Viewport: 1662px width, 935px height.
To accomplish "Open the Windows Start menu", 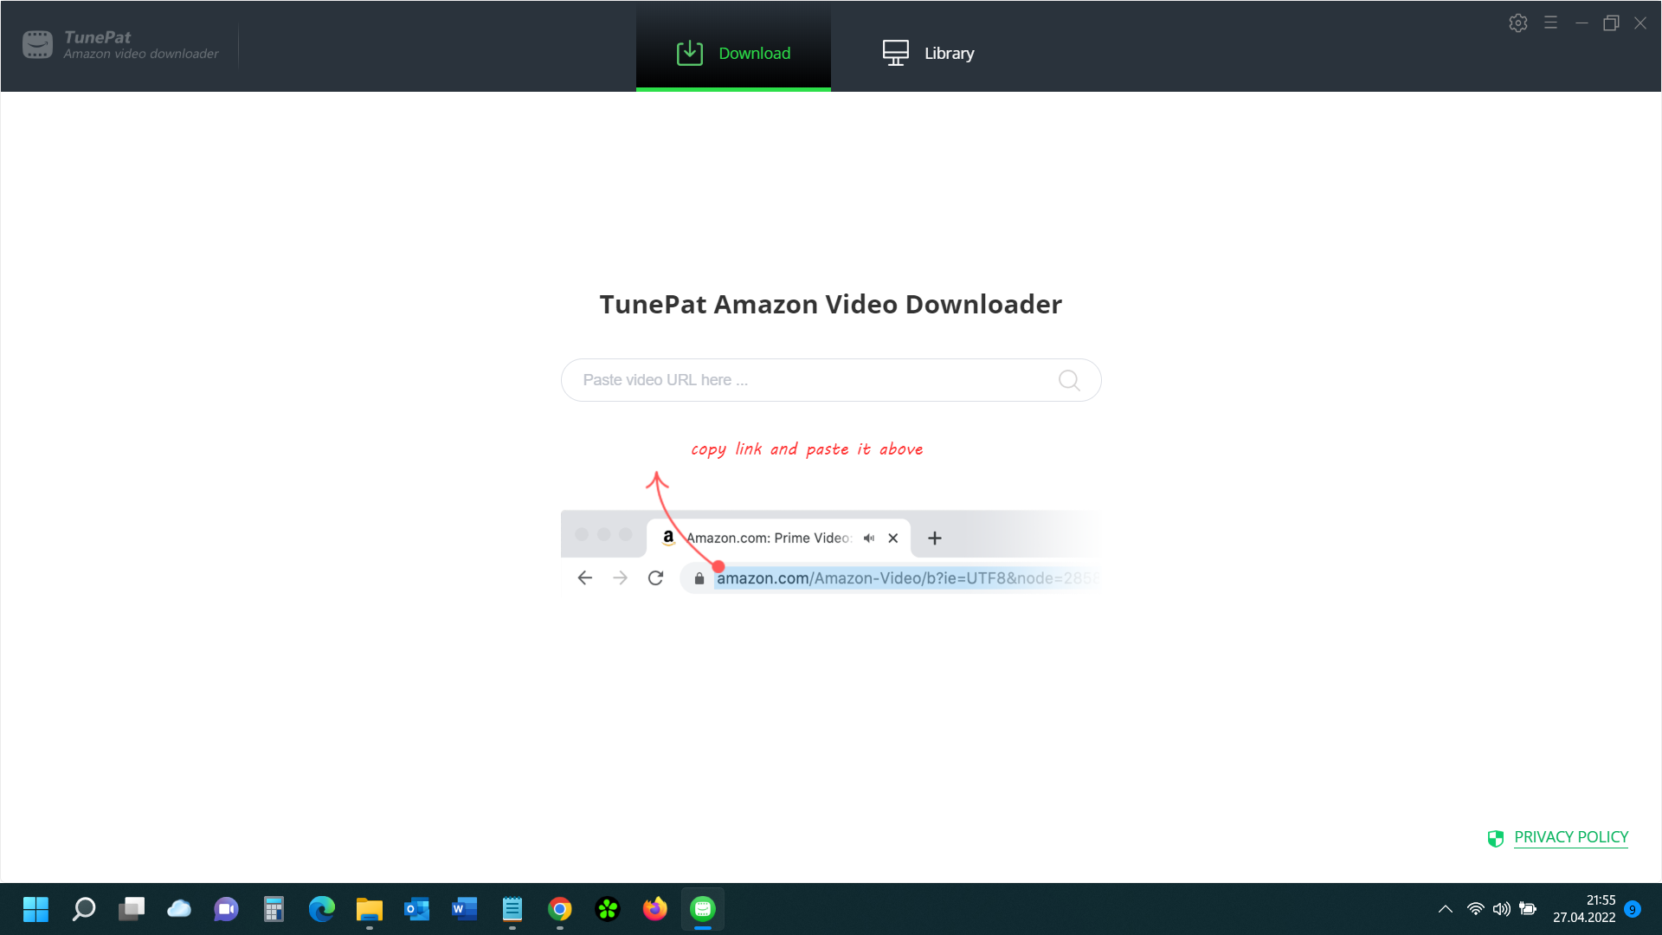I will tap(36, 909).
